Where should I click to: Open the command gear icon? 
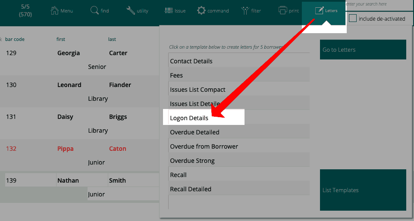pos(201,10)
